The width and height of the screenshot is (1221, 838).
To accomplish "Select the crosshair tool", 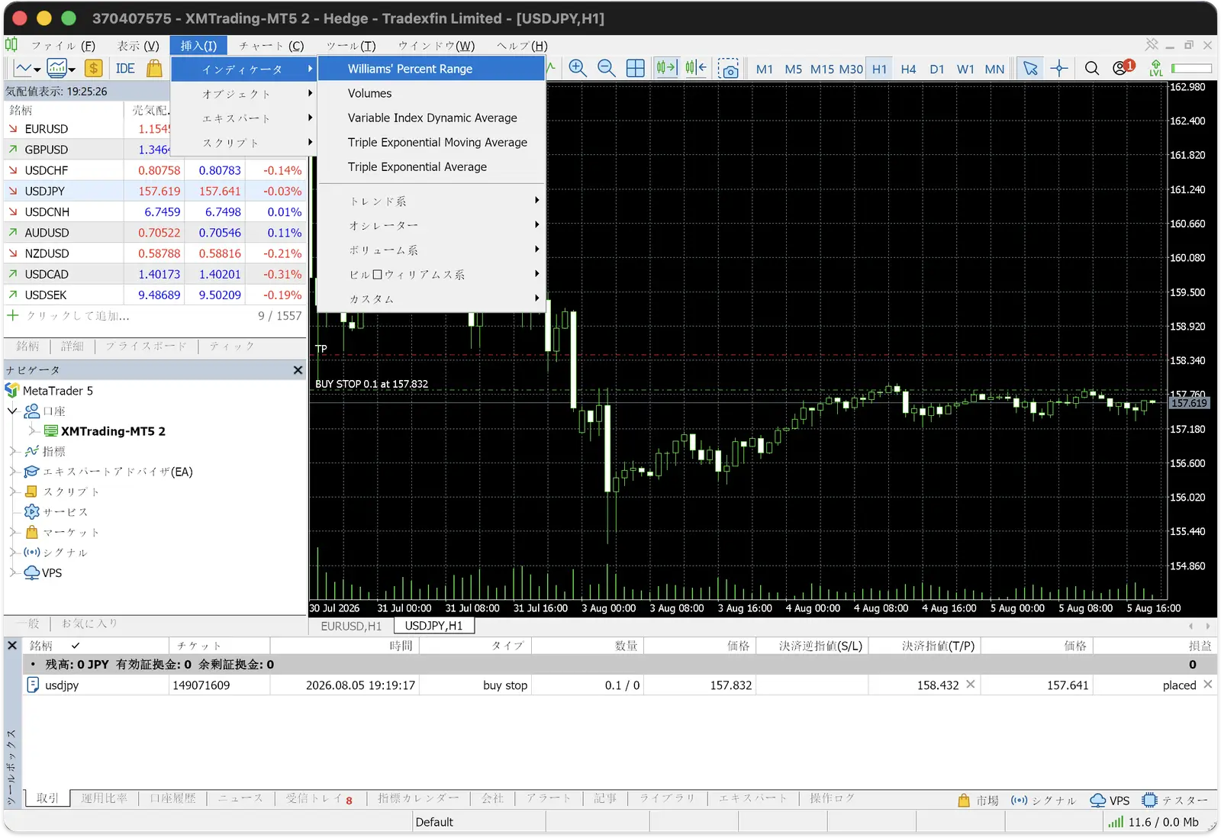I will 1059,69.
